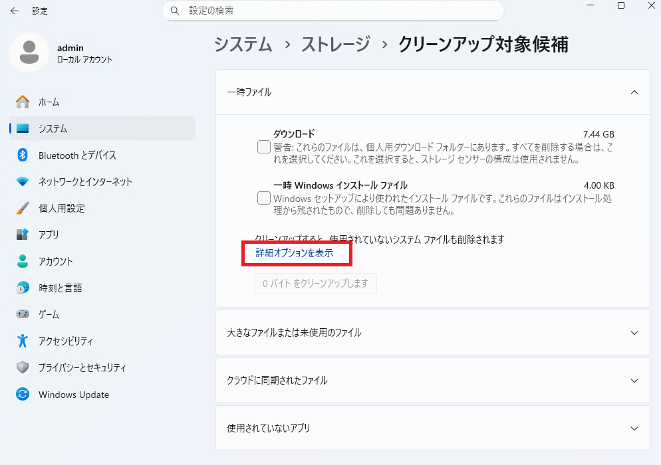
Task: Click the admin profile avatar
Action: pos(29,52)
